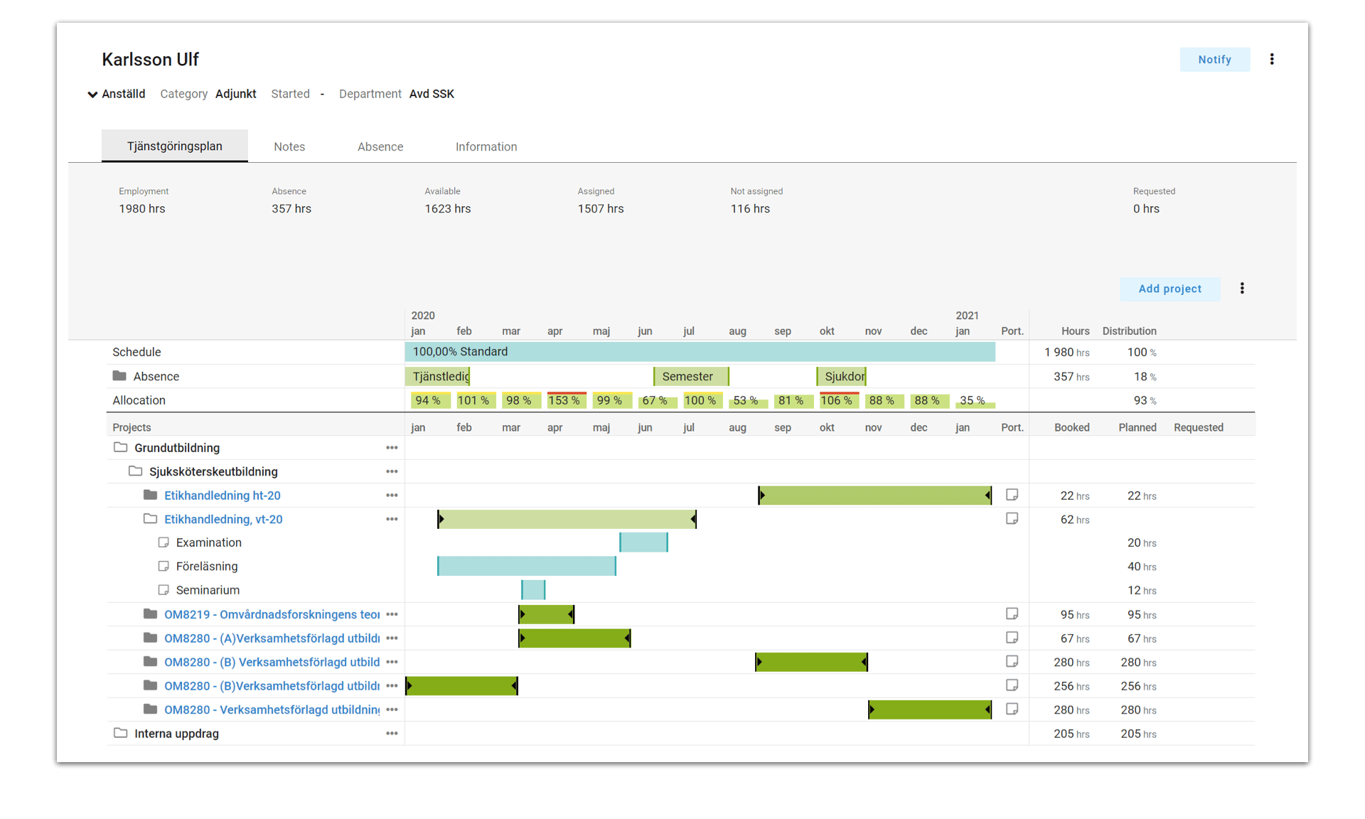Open the more options menu for OM8219 project

(392, 614)
